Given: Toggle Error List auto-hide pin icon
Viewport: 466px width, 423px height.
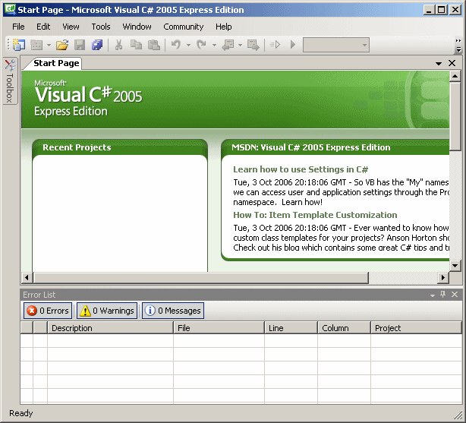Looking at the screenshot, I should [x=442, y=295].
